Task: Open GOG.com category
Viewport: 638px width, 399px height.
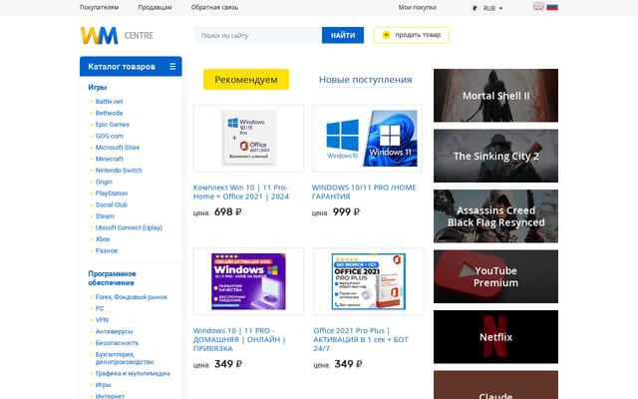Action: point(109,136)
